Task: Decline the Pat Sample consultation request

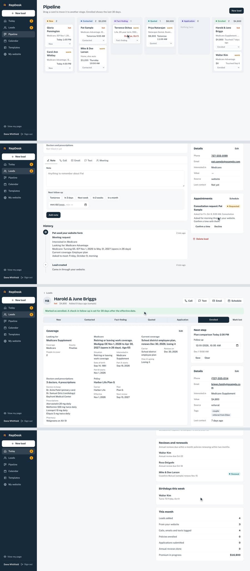Action: point(218,226)
